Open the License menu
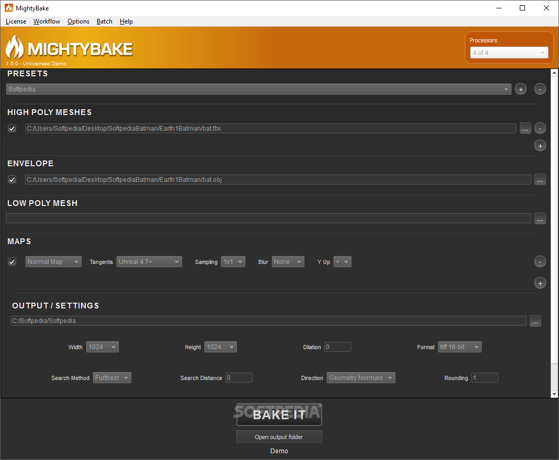Viewport: 559px width, 460px height. click(16, 21)
